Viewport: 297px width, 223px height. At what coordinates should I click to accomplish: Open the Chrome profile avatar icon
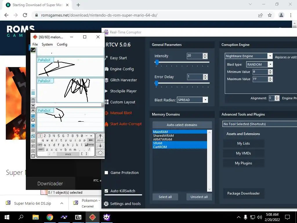281,15
